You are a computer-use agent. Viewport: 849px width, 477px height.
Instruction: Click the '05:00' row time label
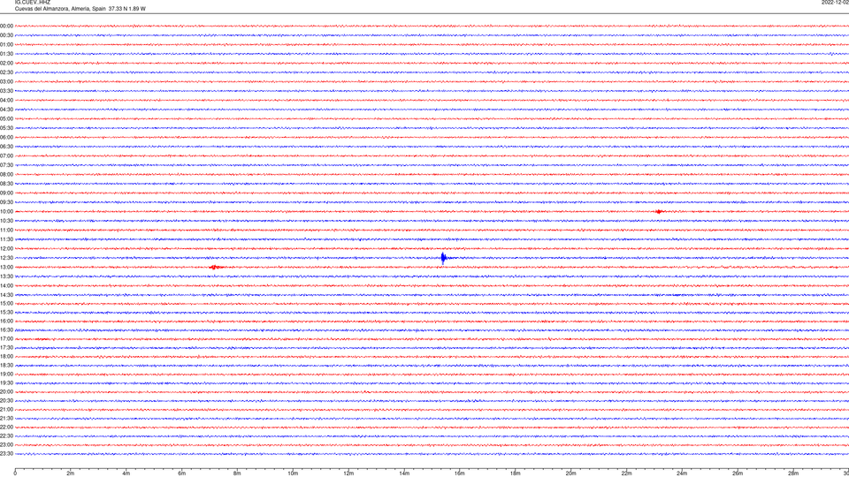click(x=6, y=119)
